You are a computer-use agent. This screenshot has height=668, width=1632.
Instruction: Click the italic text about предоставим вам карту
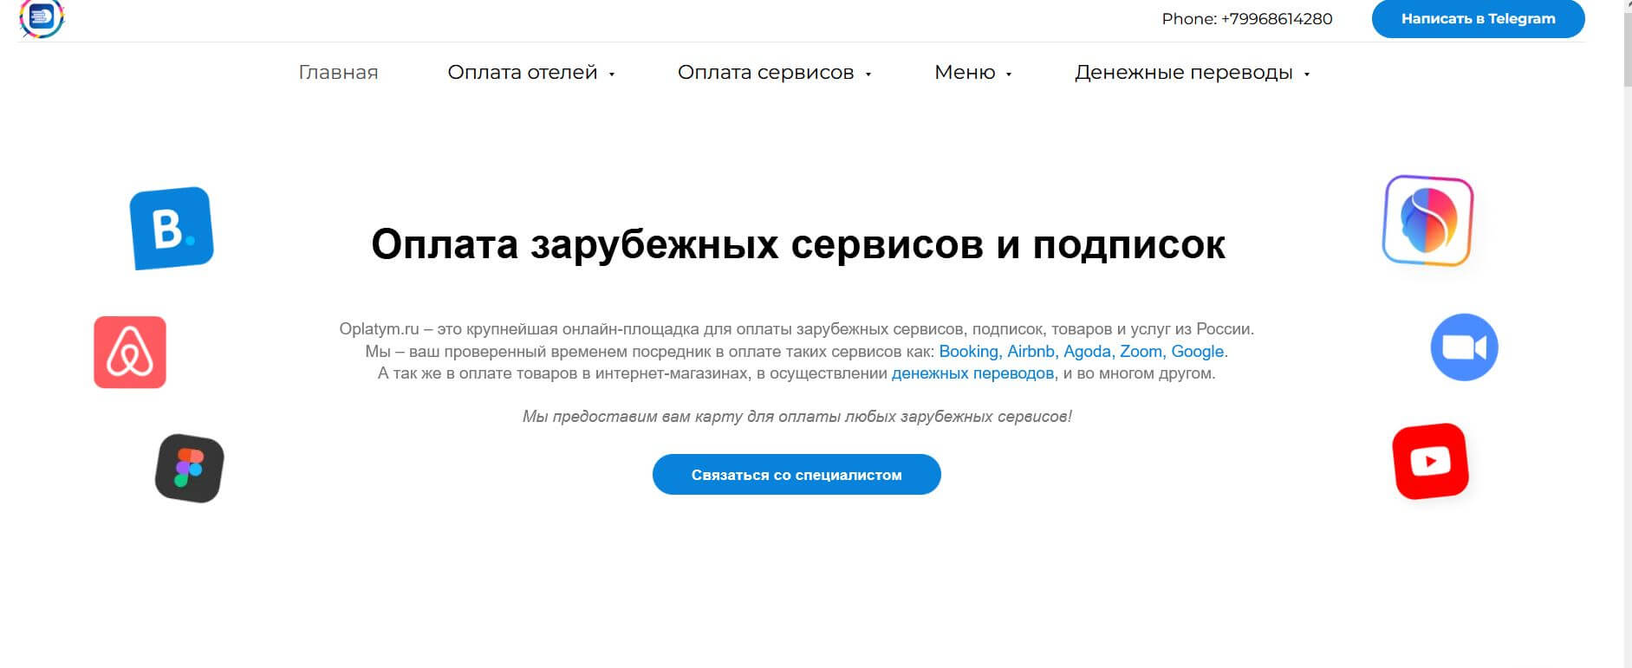click(x=796, y=417)
